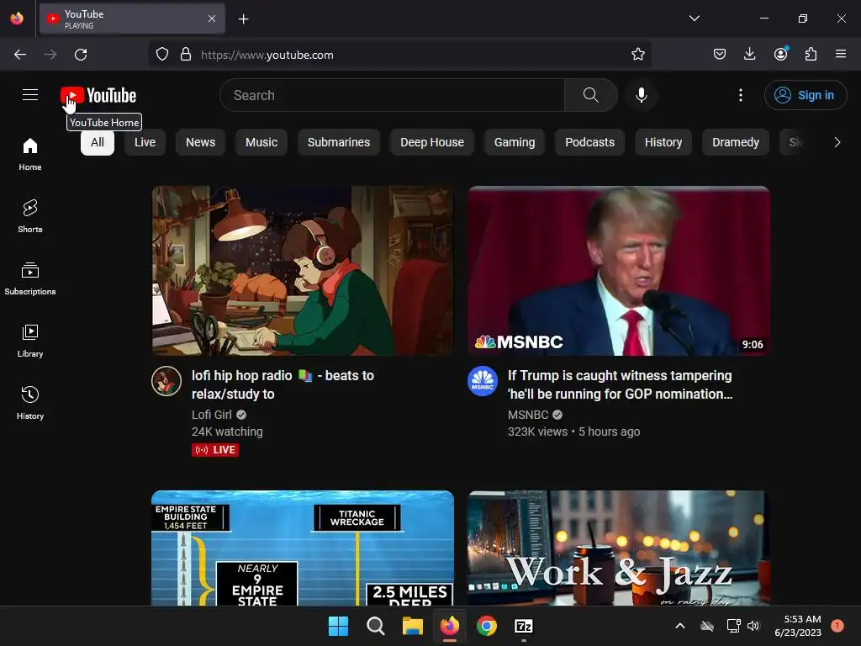Open the YouTube guide hamburger menu

coord(30,95)
